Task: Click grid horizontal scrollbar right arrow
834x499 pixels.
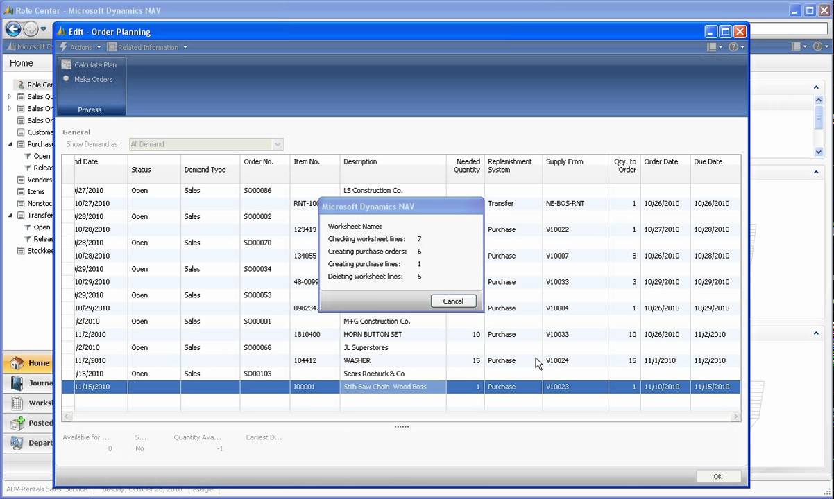Action: click(x=736, y=417)
